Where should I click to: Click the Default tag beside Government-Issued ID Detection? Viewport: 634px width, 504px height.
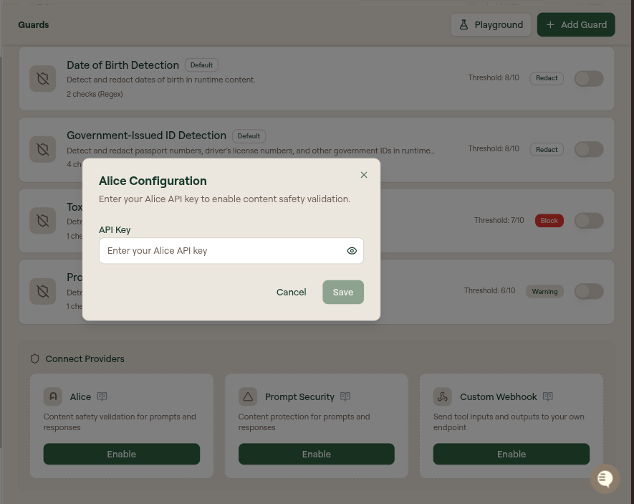tap(249, 136)
